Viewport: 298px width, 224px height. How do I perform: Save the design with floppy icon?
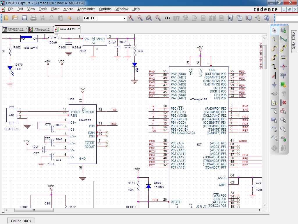click(24, 18)
